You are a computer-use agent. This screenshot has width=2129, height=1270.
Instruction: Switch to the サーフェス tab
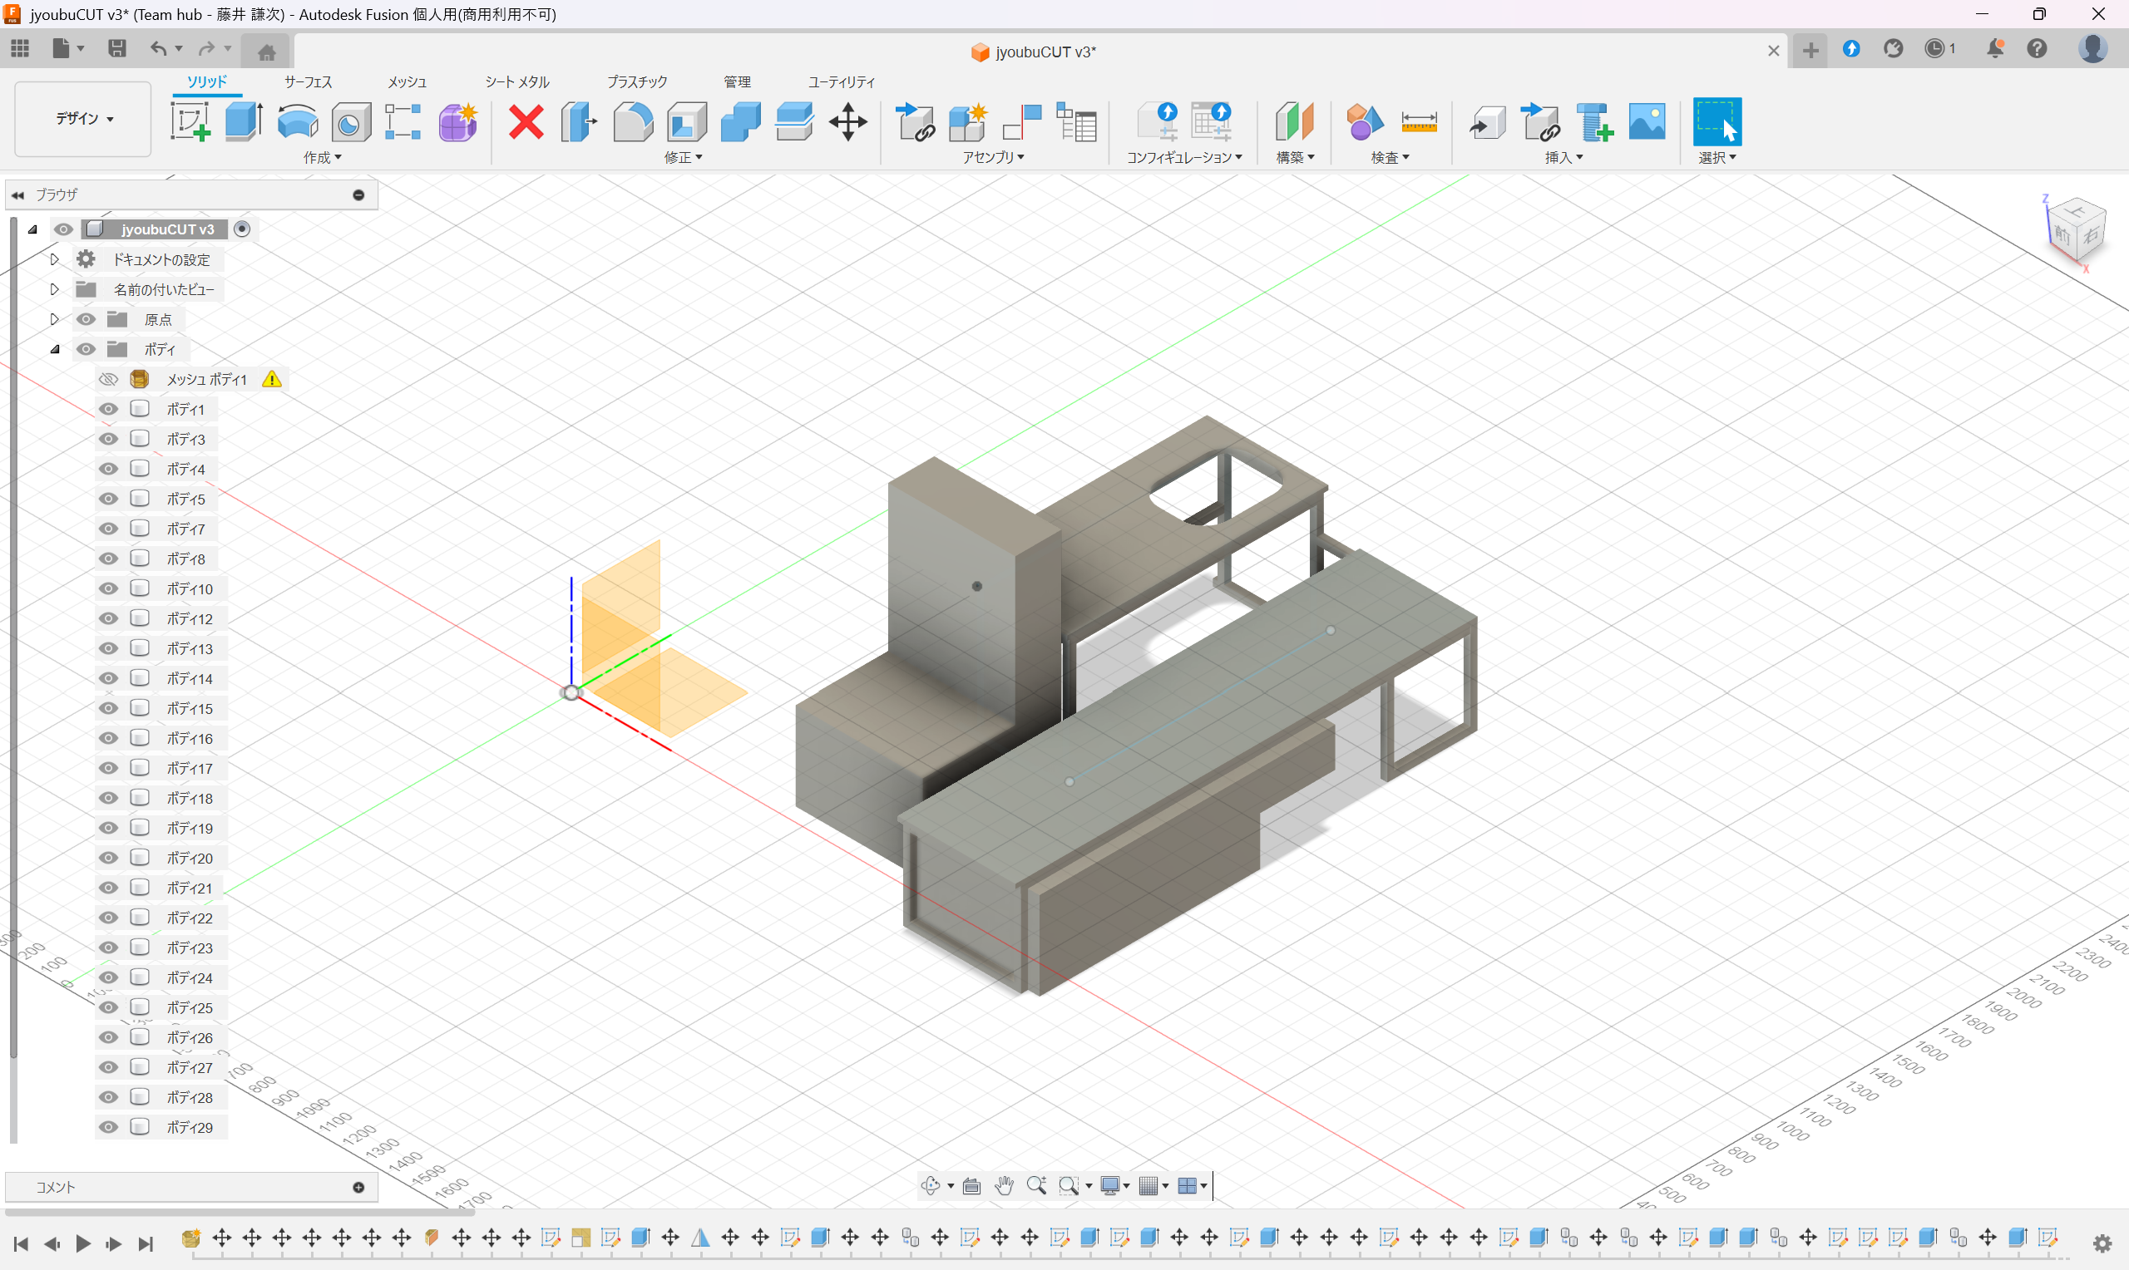308,82
